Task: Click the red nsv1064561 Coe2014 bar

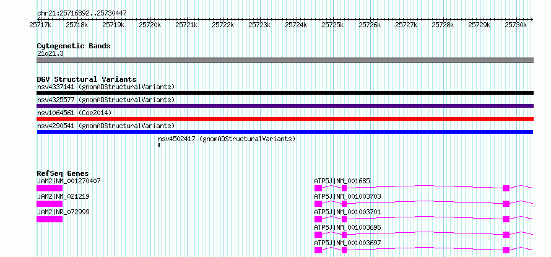Action: [285, 119]
